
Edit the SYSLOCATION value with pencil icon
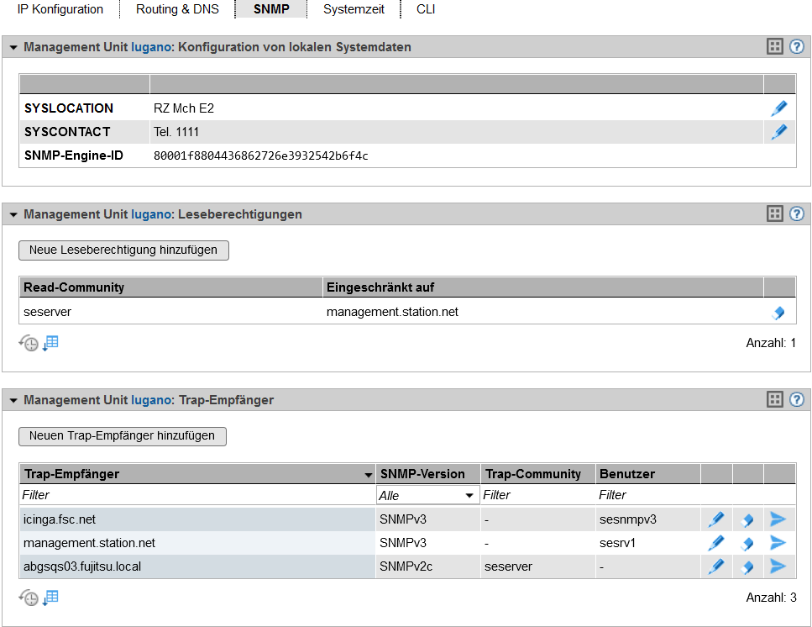[x=779, y=108]
